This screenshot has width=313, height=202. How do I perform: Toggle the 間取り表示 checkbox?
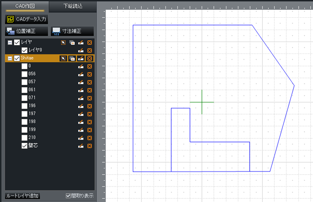[68, 196]
